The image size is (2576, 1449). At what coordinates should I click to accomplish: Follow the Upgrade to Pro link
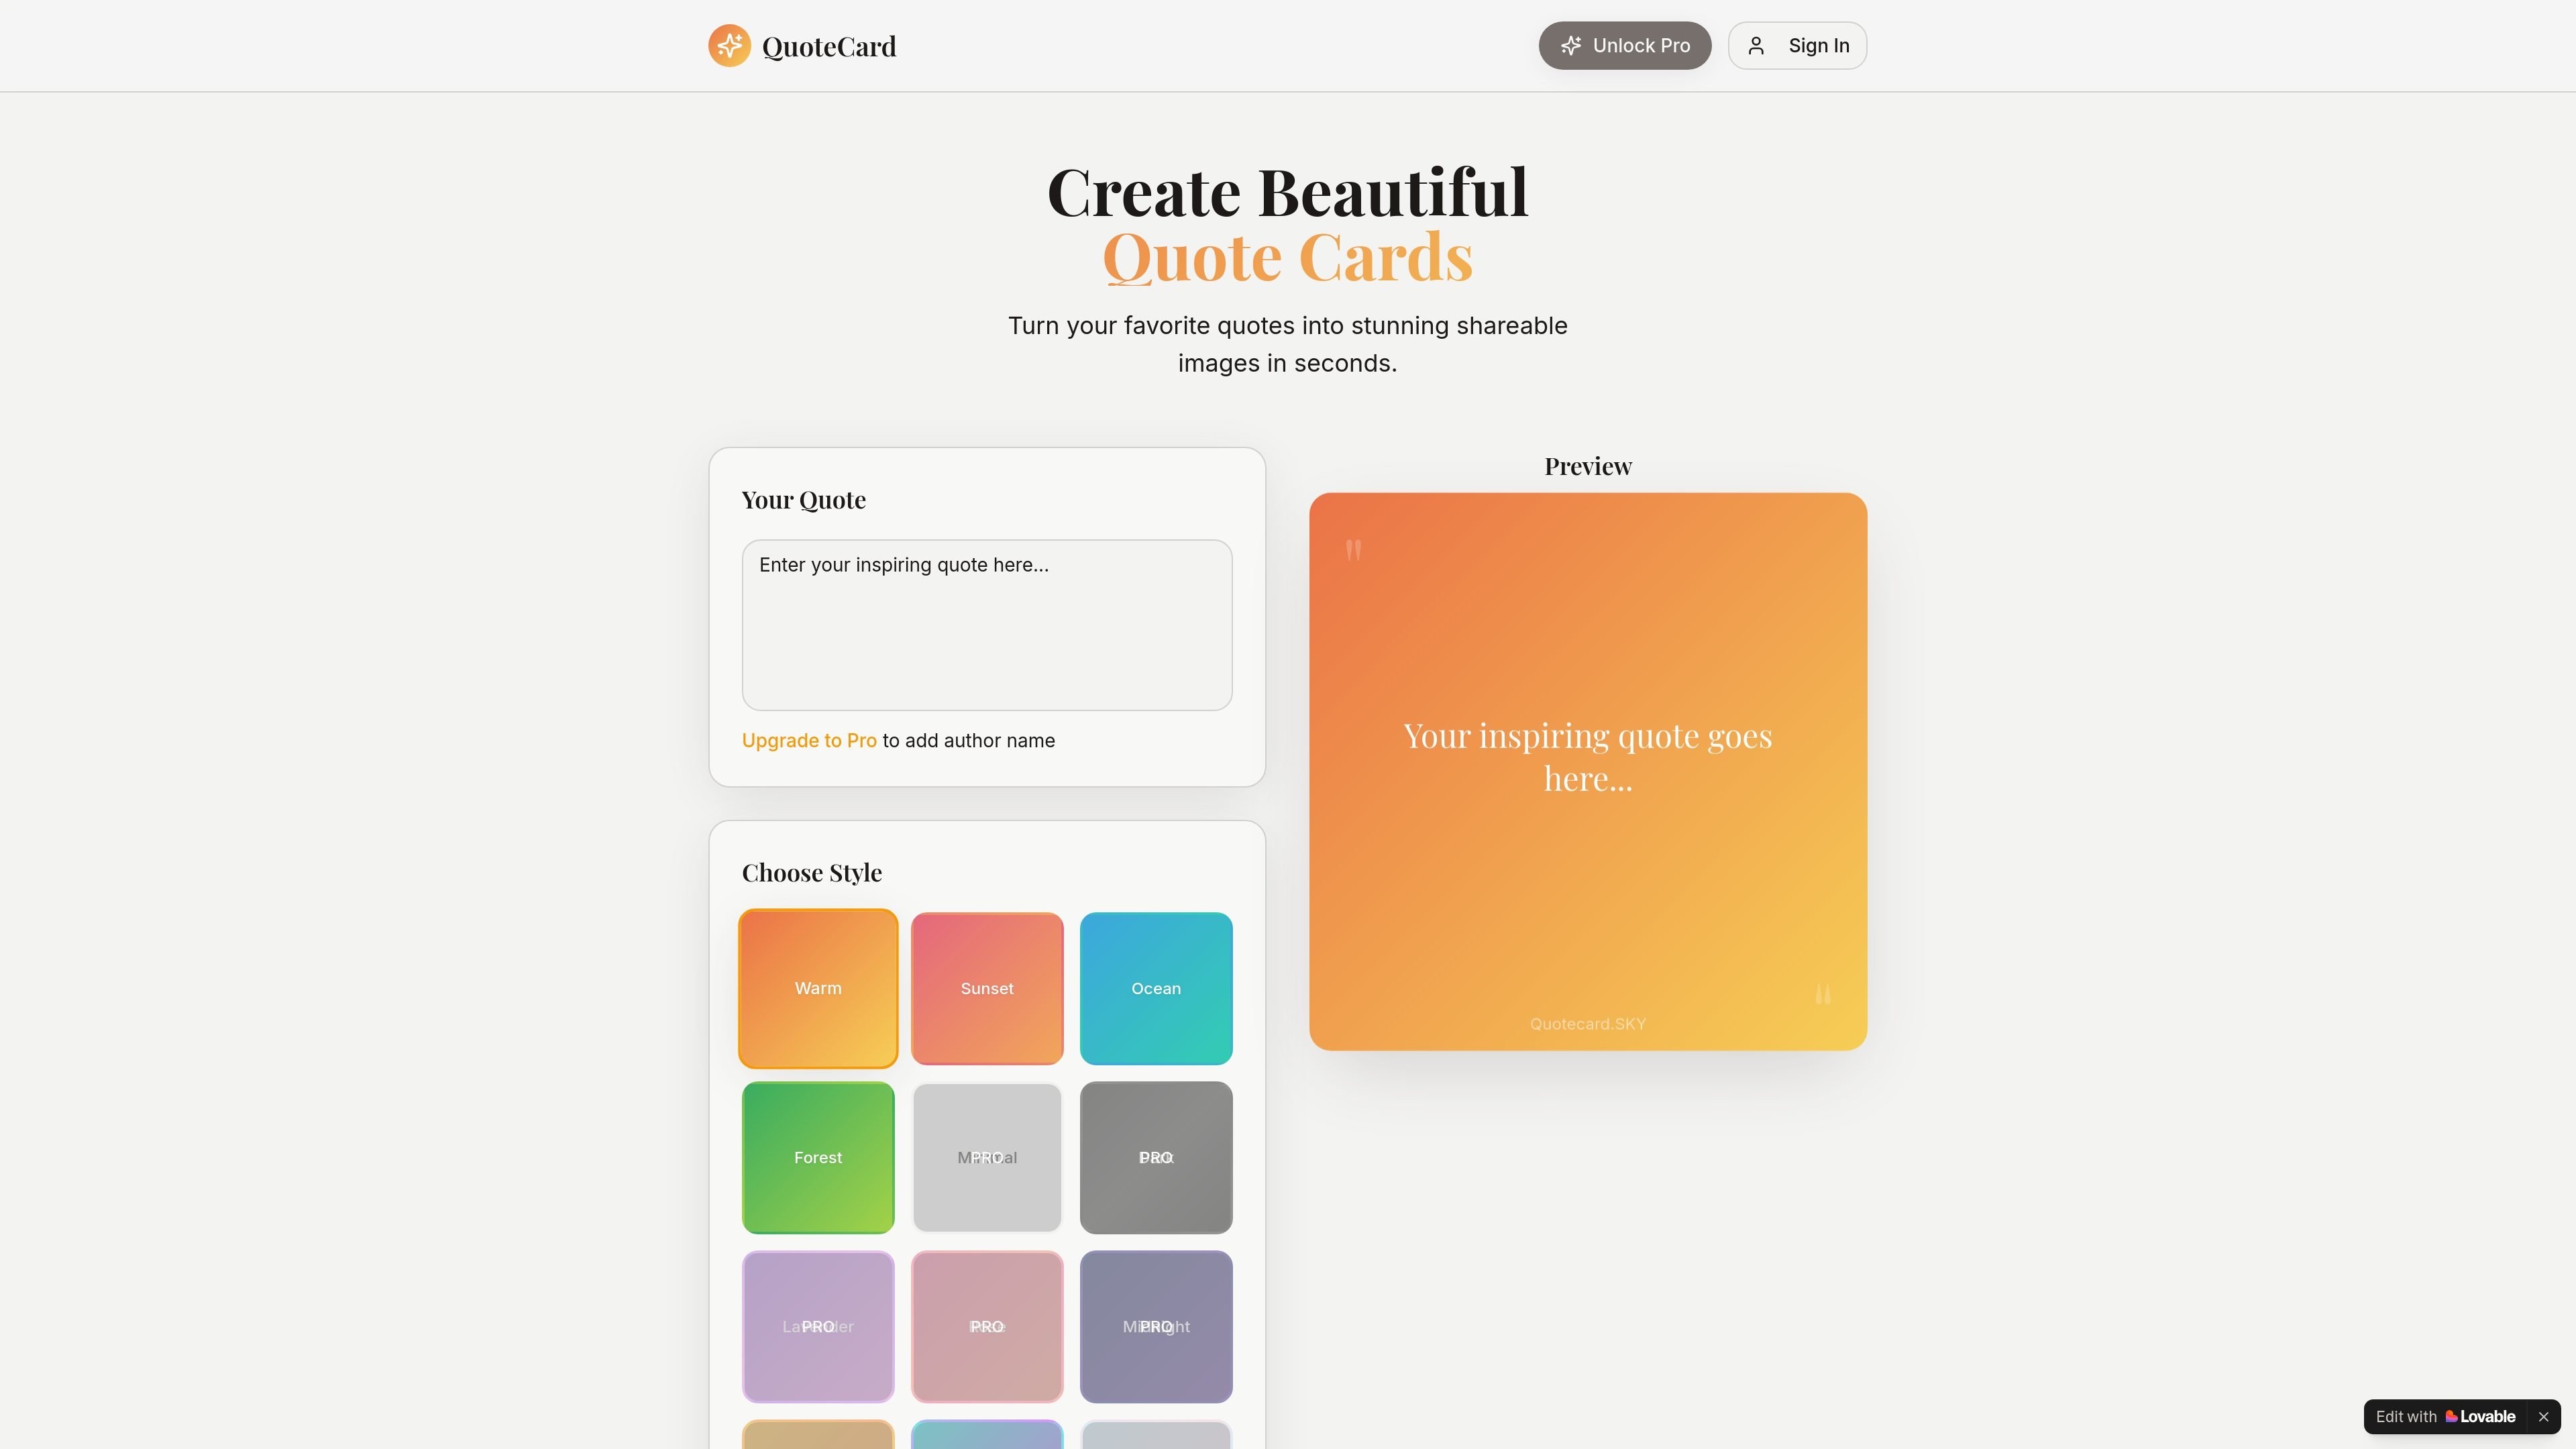tap(809, 740)
